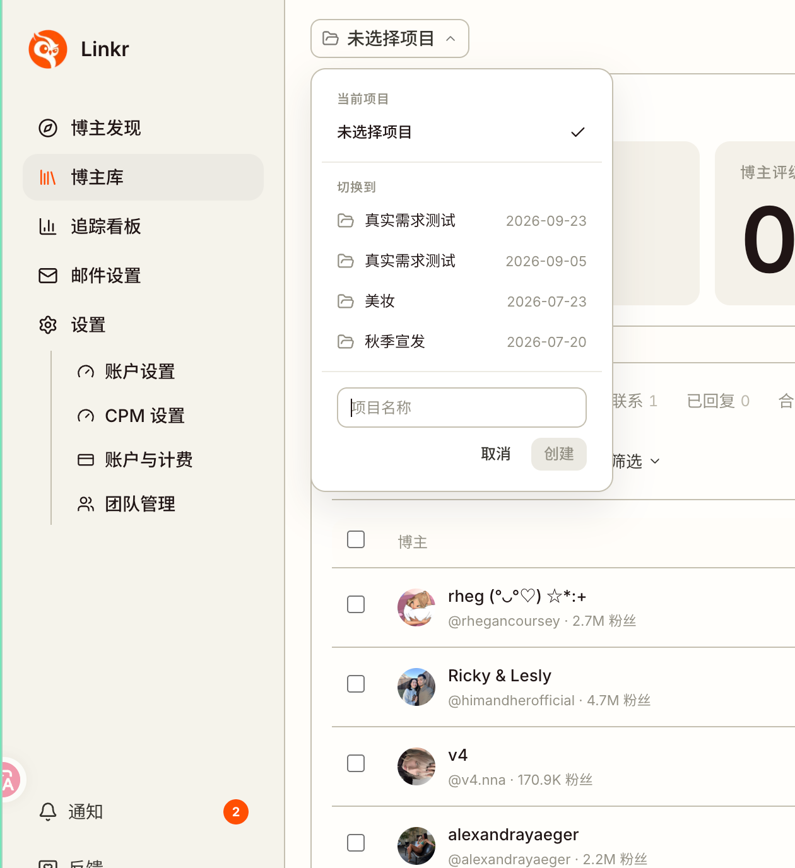Click the bar chart icon beside 追踪看板
Screen dimensions: 795x868
click(x=48, y=226)
